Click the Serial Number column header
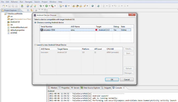The width and height of the screenshot is (178, 102). point(55,27)
